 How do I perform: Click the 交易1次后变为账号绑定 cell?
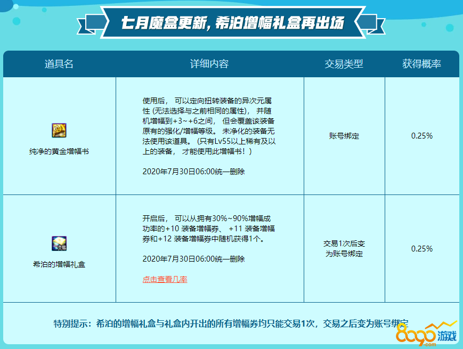tap(344, 249)
